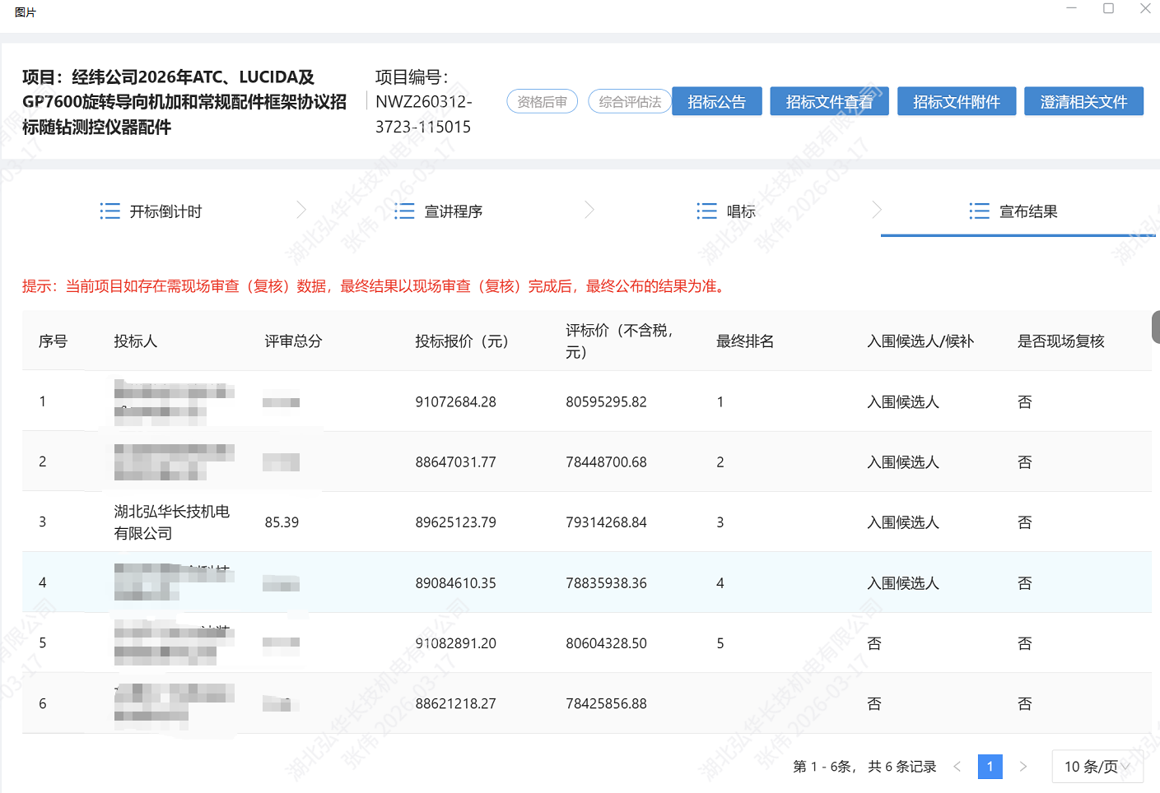The height and width of the screenshot is (793, 1160).
Task: Switch to the 宣布结果 tab
Action: coord(1027,211)
